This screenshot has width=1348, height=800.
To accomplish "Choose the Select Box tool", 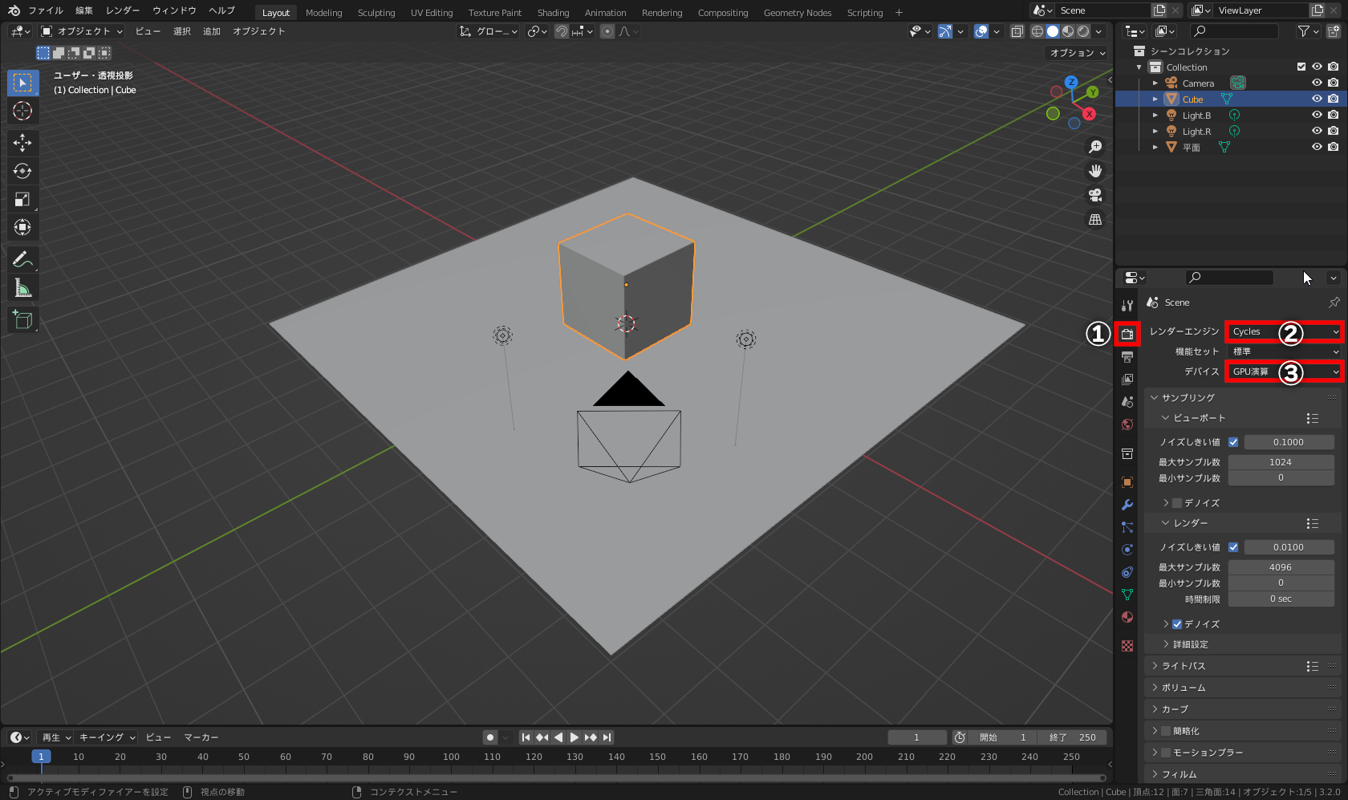I will click(22, 83).
